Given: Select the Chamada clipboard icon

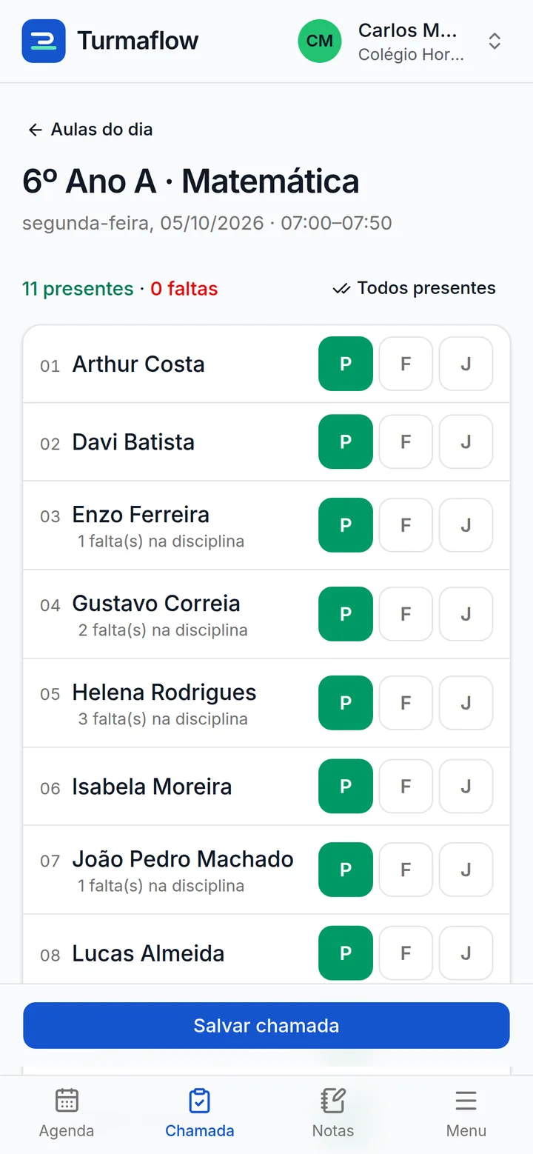Looking at the screenshot, I should click(x=199, y=1101).
